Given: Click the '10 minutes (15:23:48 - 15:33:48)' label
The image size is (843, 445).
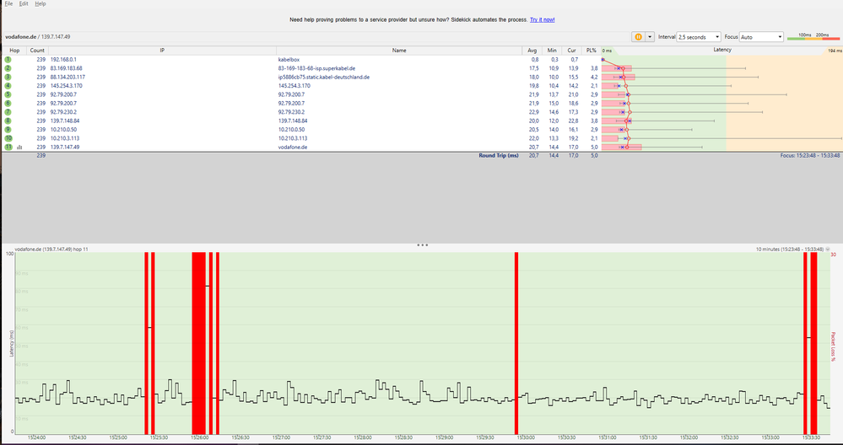Looking at the screenshot, I should [789, 249].
